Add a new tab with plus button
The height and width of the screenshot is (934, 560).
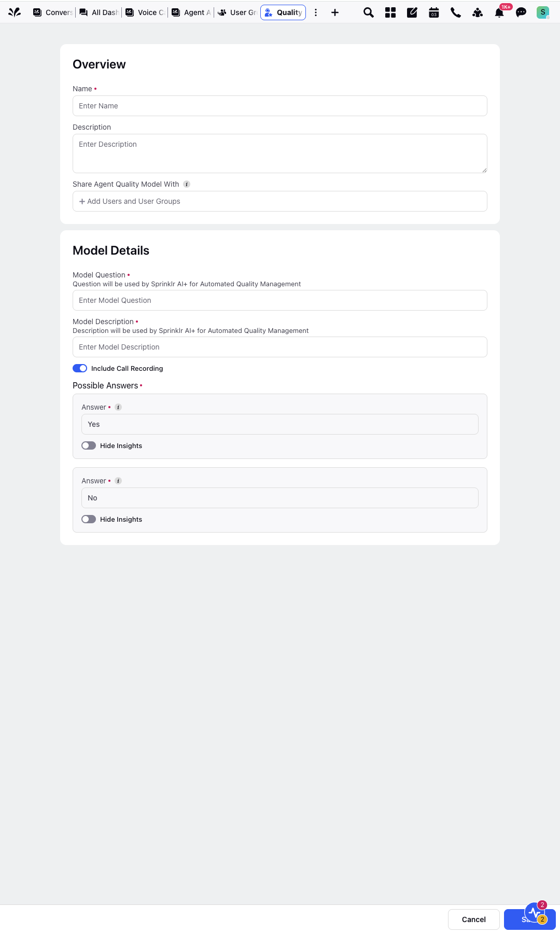pyautogui.click(x=335, y=12)
